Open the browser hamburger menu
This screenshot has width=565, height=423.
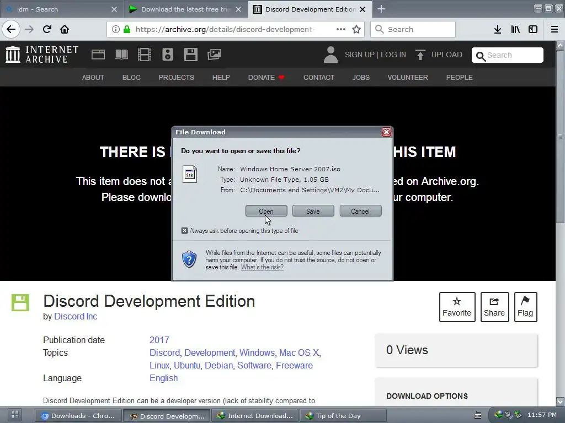coord(555,29)
